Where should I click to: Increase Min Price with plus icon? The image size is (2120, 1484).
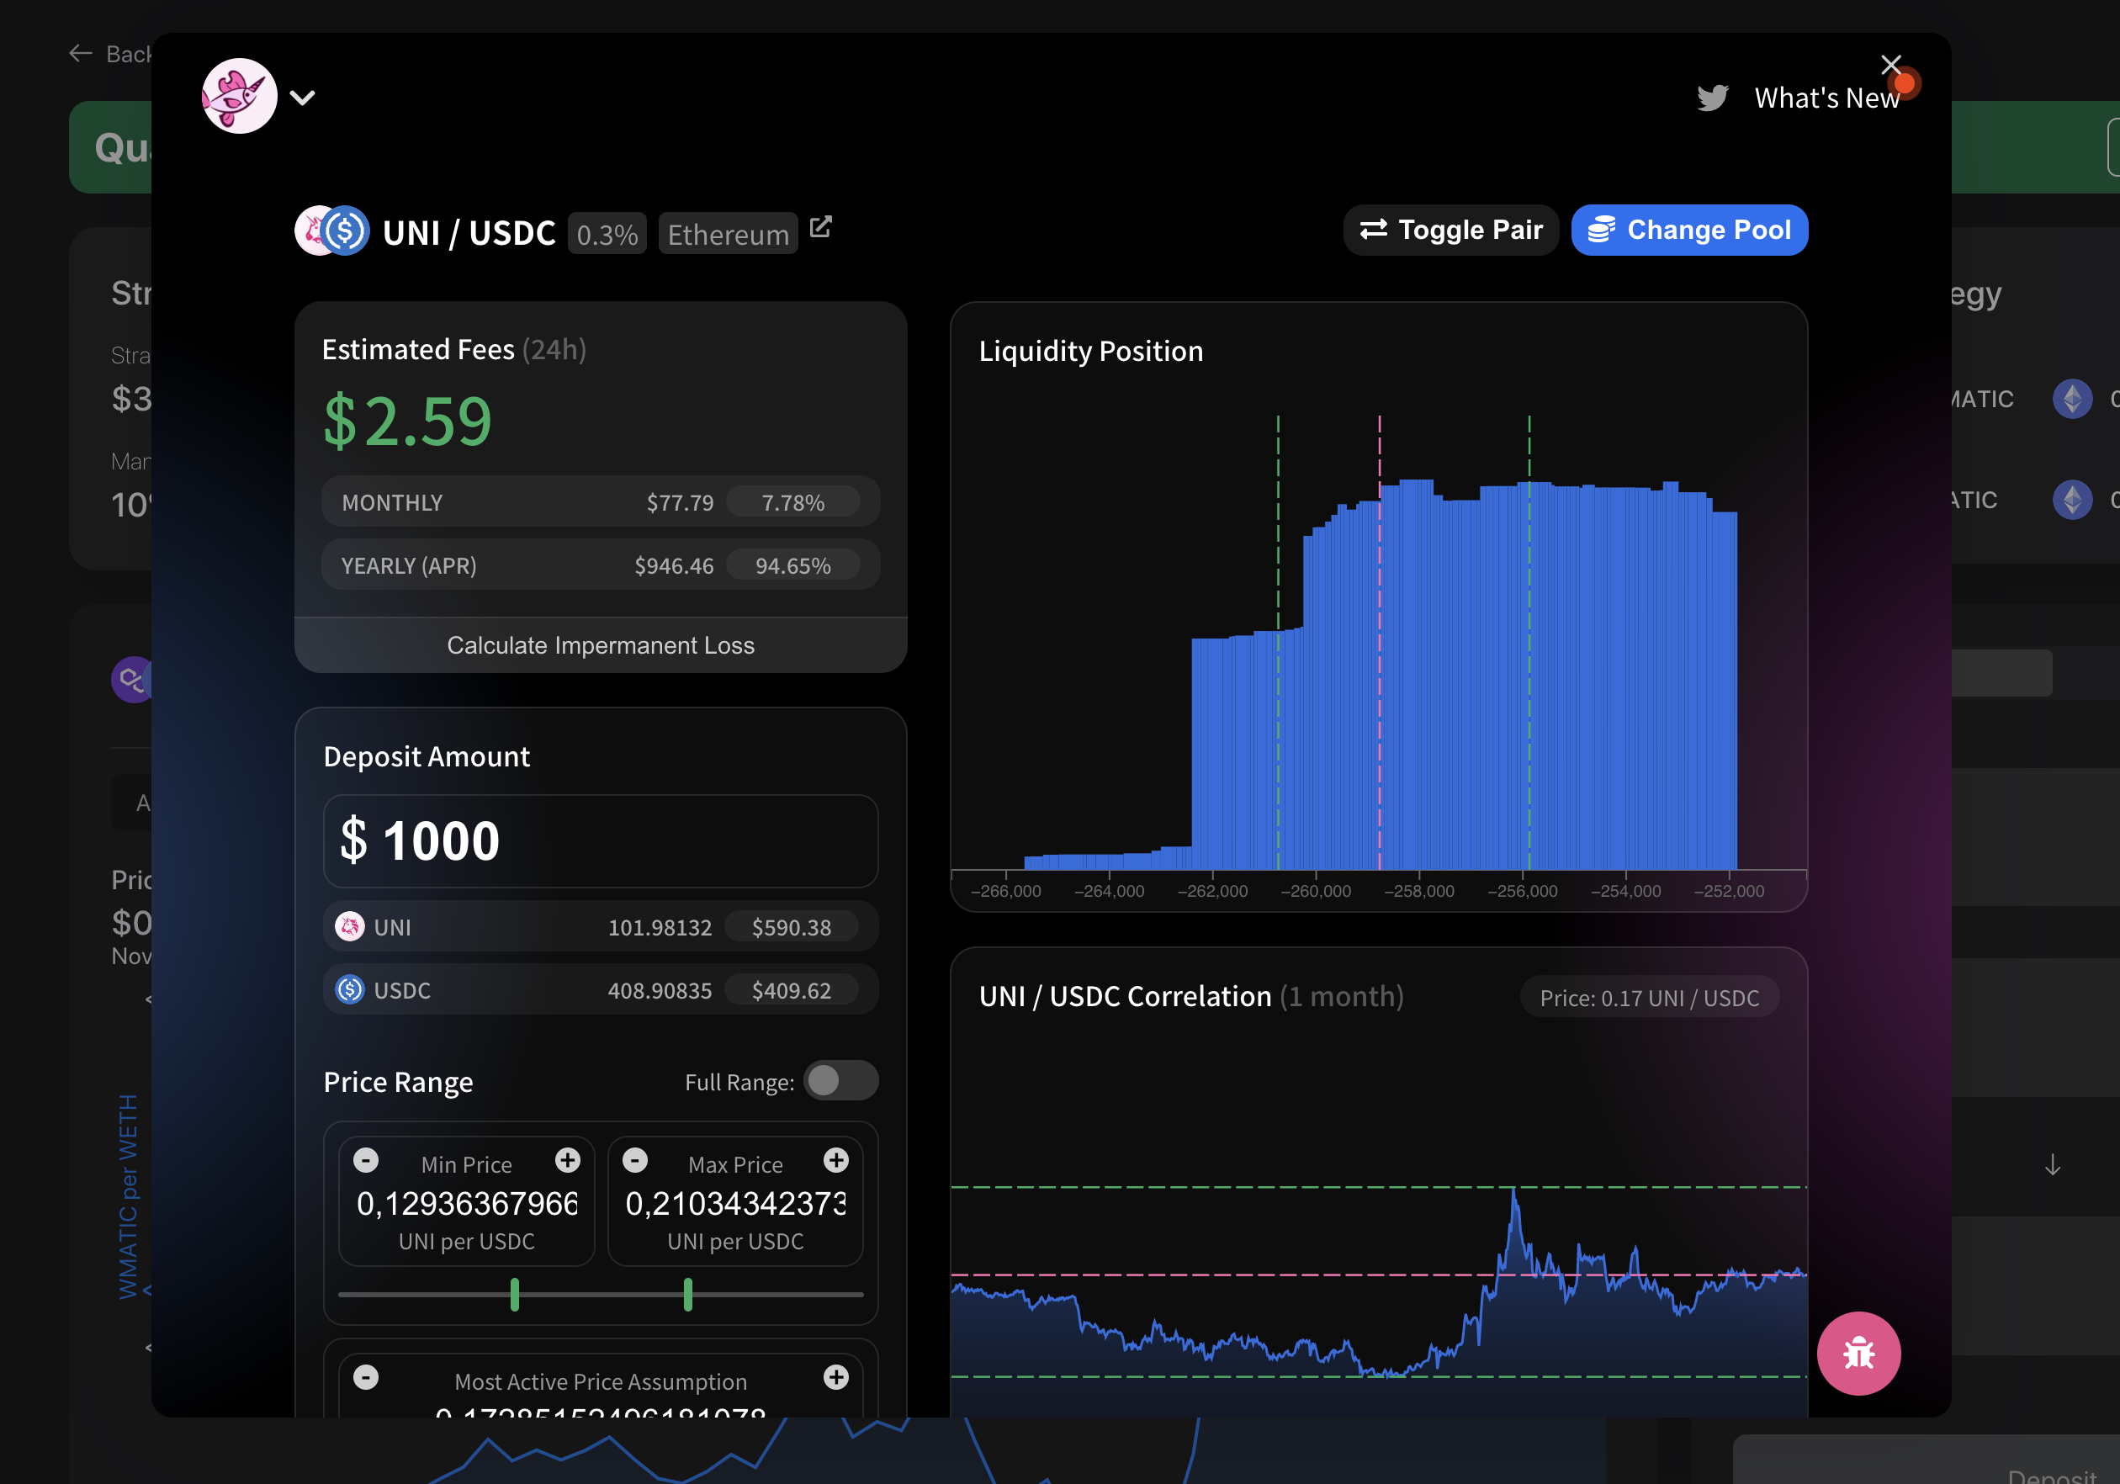[568, 1161]
